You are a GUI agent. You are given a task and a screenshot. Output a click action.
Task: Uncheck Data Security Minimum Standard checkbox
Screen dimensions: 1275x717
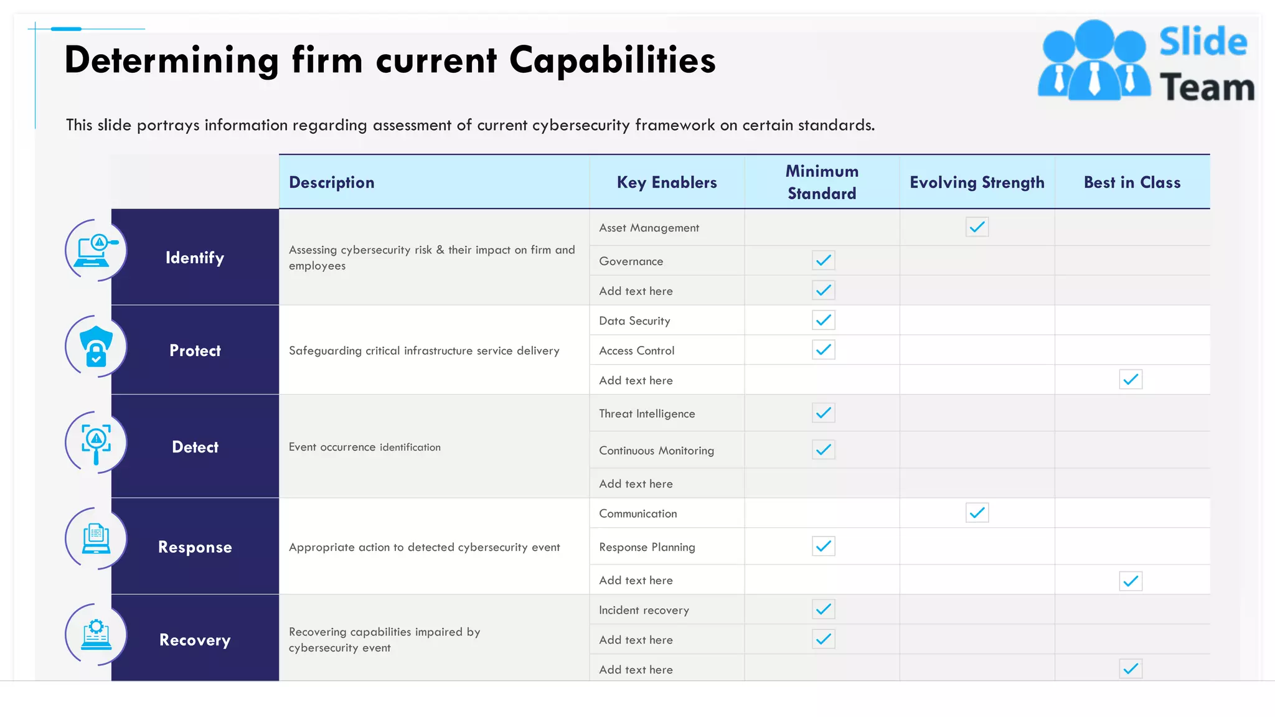coord(823,320)
